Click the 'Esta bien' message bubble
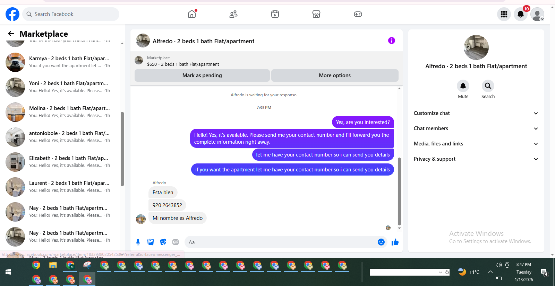The image size is (555, 286). pos(163,192)
